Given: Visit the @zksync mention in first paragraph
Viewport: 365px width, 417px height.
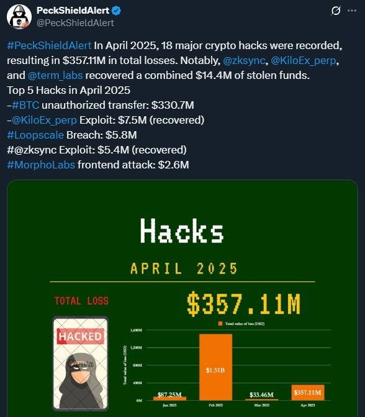Looking at the screenshot, I should point(244,61).
